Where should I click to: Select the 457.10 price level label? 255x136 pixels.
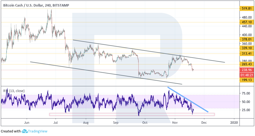coord(247,22)
